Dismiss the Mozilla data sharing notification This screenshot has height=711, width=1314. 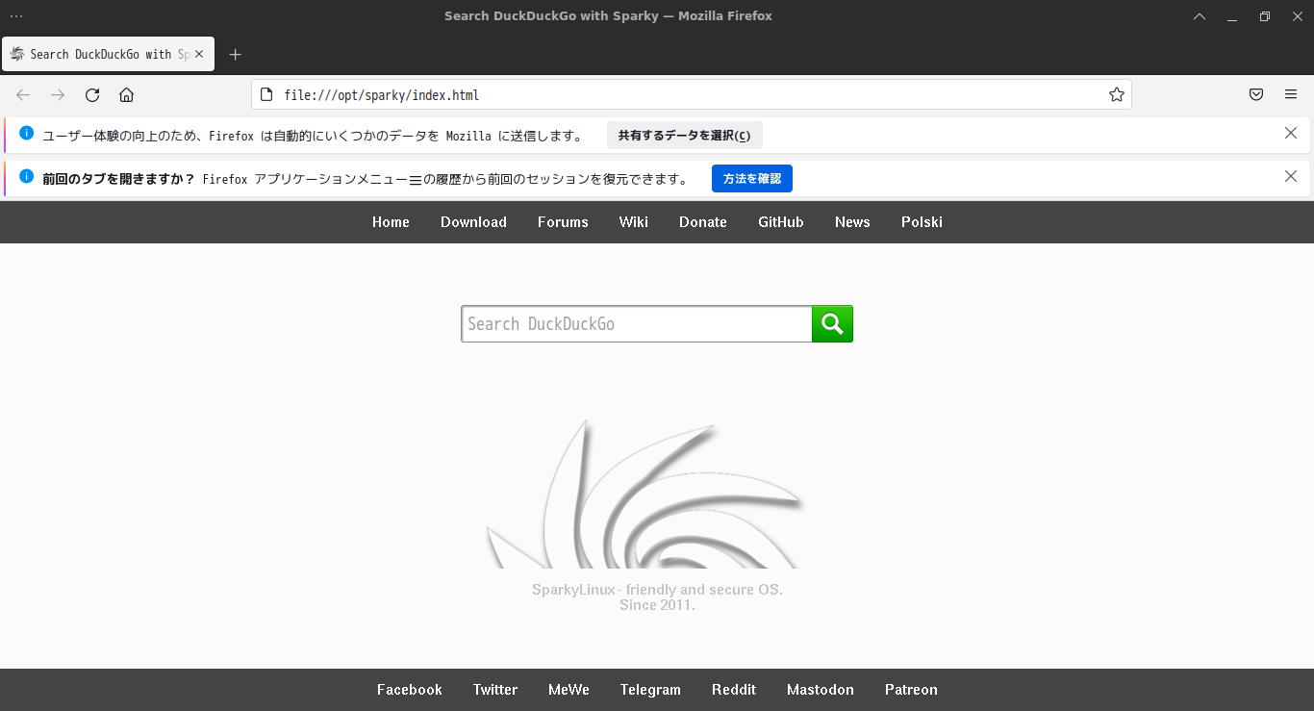(x=1291, y=133)
